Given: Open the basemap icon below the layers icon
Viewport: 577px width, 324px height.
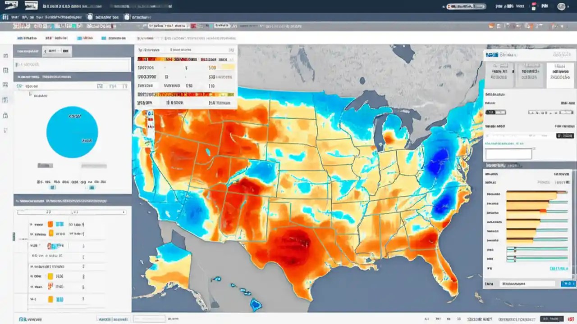Looking at the screenshot, I should click(5, 70).
